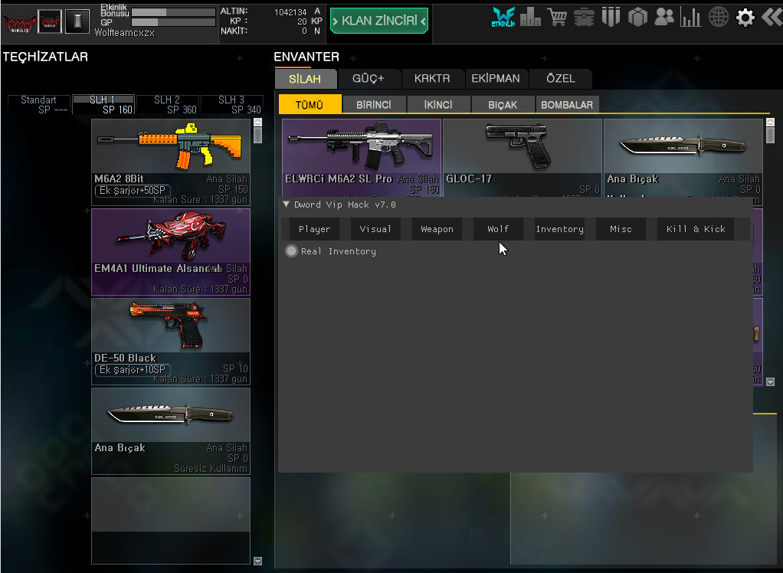783x573 pixels.
Task: Click the GP progress bar
Action: (173, 22)
